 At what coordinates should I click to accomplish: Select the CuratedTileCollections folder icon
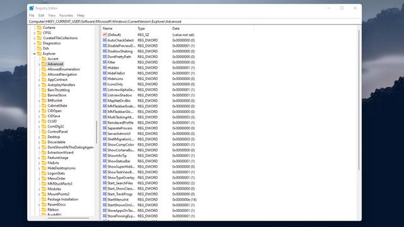(39, 38)
